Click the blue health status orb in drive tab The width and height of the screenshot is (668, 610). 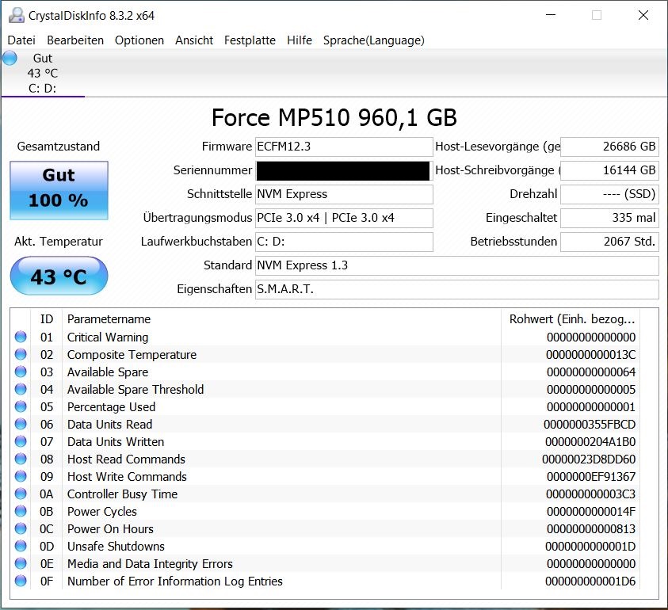tap(10, 58)
